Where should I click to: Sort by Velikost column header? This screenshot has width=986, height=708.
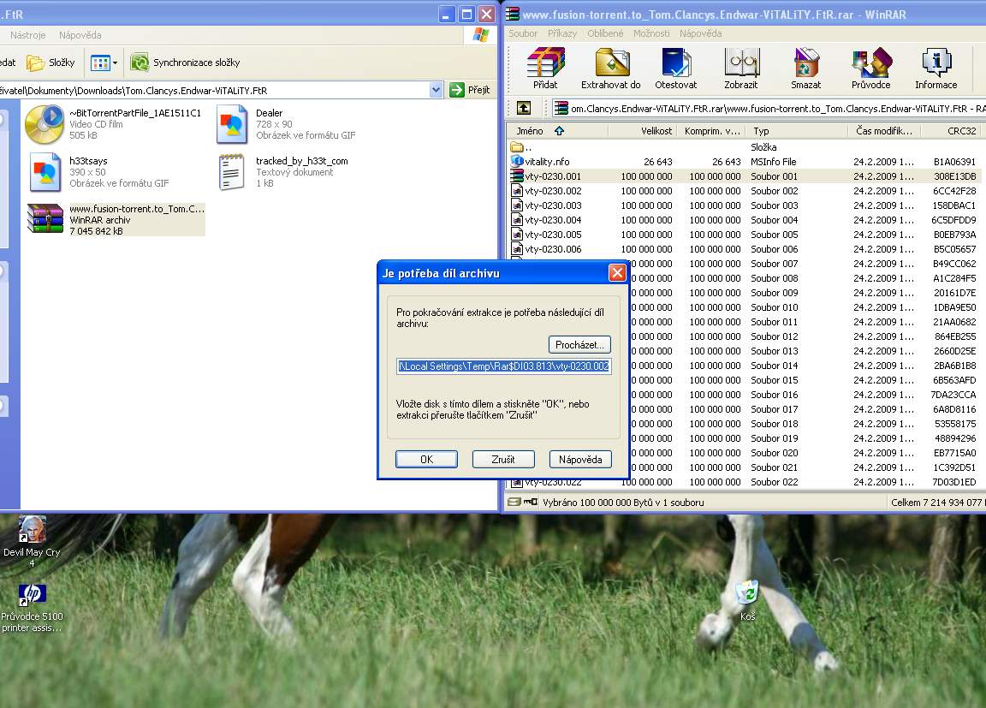[642, 131]
